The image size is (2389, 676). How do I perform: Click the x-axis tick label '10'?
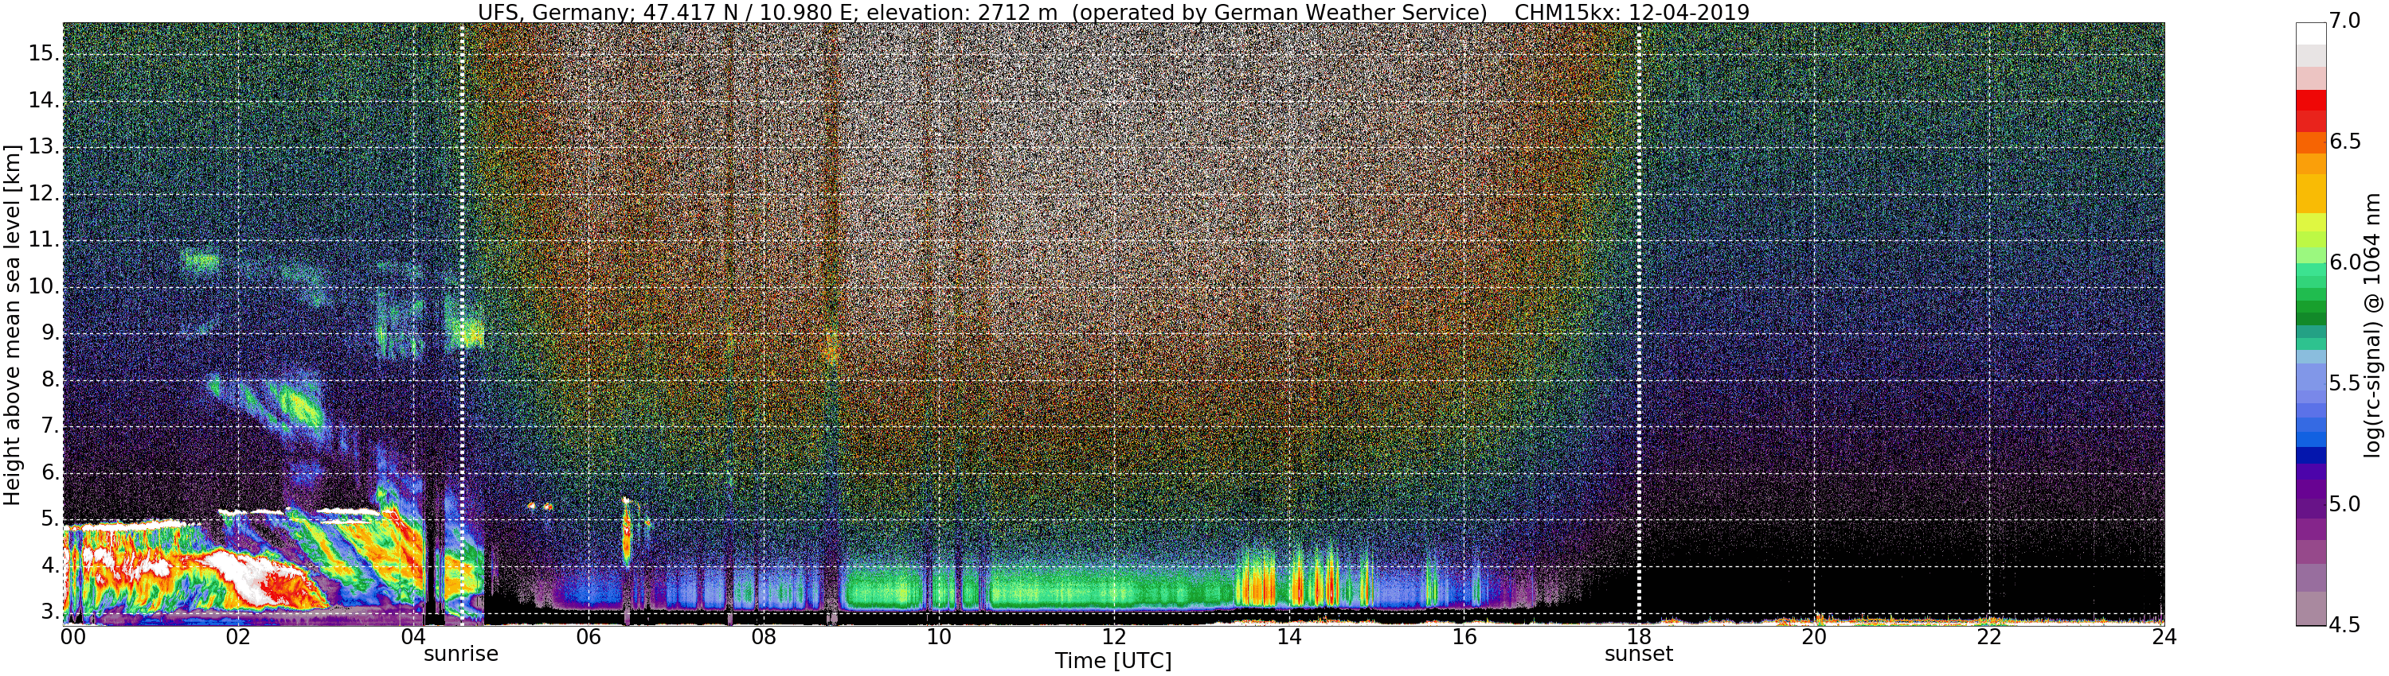coord(939,637)
